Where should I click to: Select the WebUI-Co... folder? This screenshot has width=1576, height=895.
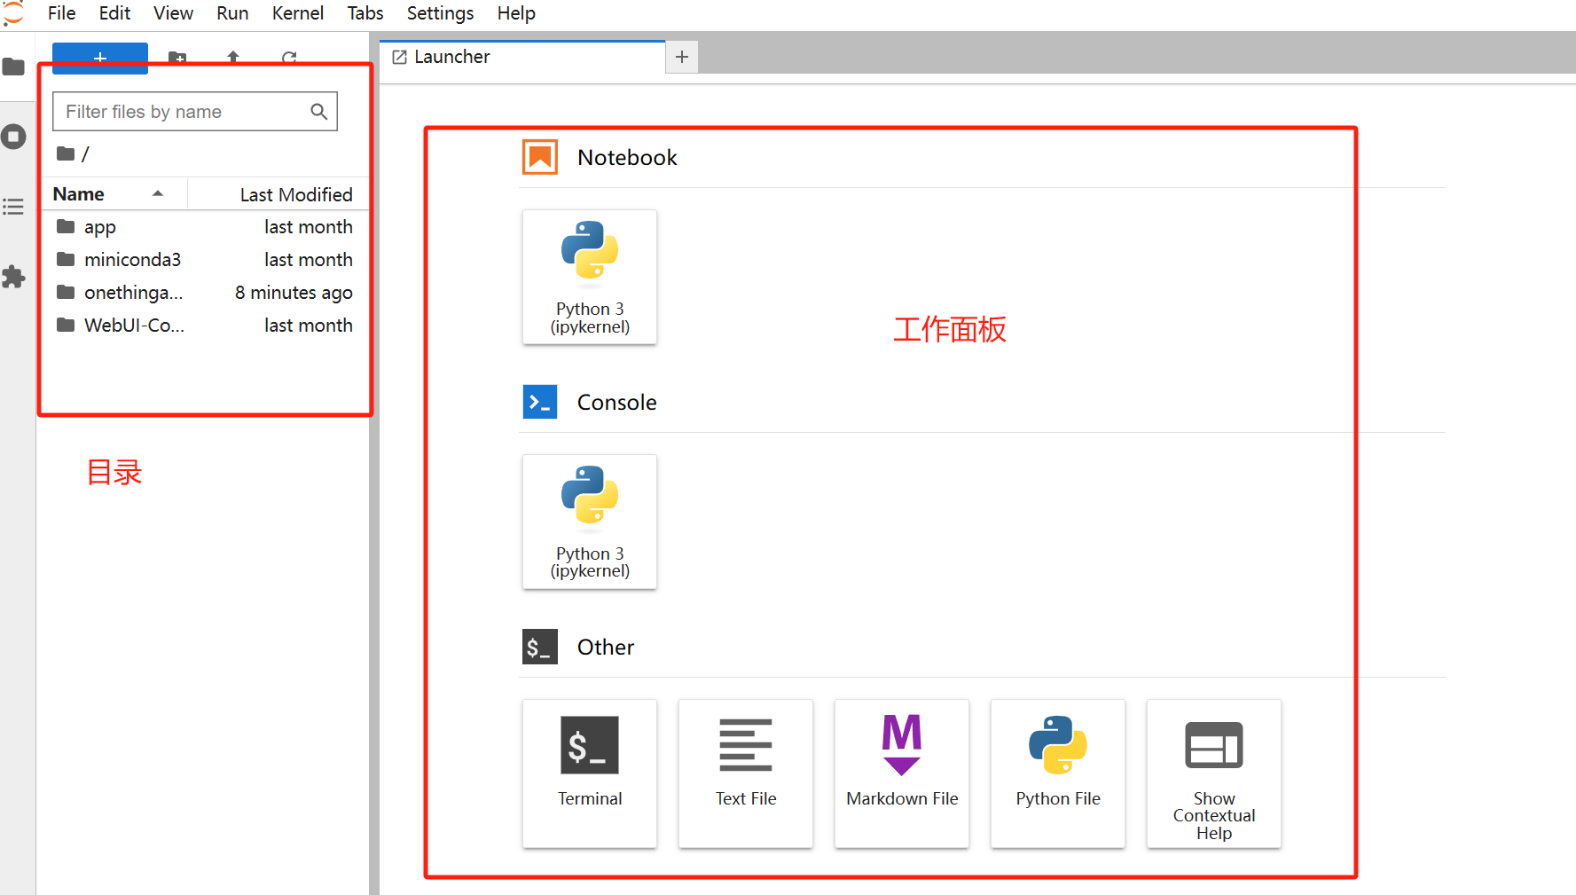(x=205, y=326)
